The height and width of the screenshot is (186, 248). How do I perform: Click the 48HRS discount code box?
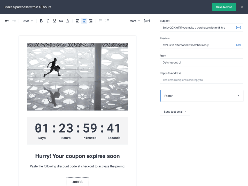[x=78, y=182]
